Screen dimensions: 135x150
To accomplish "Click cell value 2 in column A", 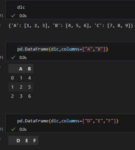I will pos(21,87).
